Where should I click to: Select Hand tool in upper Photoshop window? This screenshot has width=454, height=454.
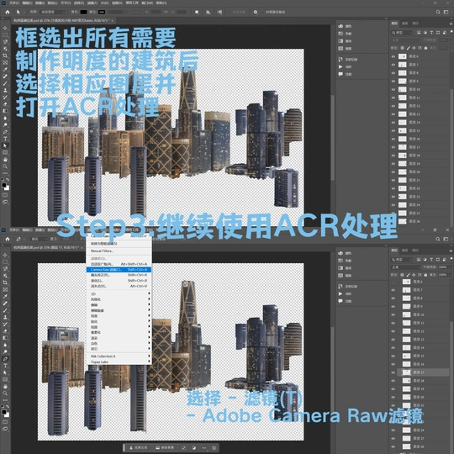5,160
